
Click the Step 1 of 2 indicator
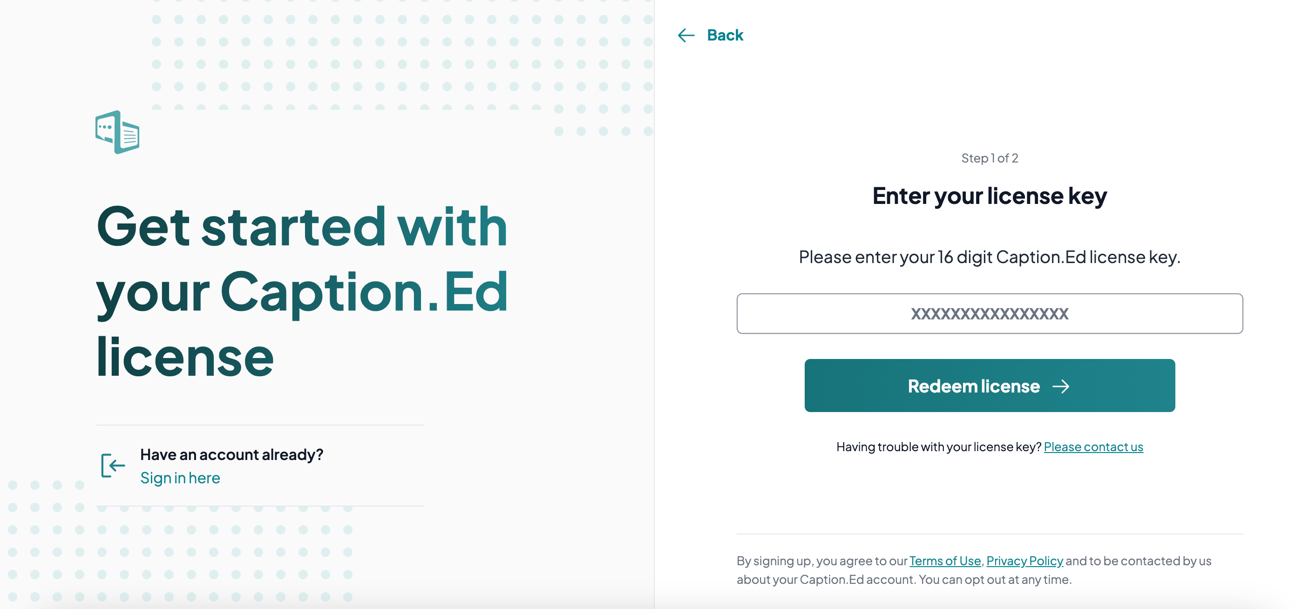pos(990,158)
